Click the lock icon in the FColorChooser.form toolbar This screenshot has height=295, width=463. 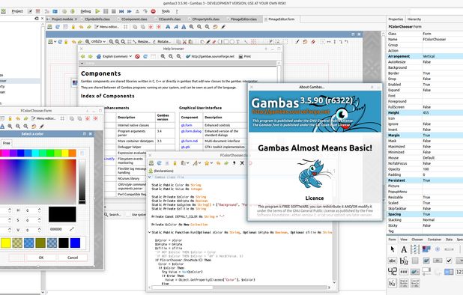(x=10, y=118)
